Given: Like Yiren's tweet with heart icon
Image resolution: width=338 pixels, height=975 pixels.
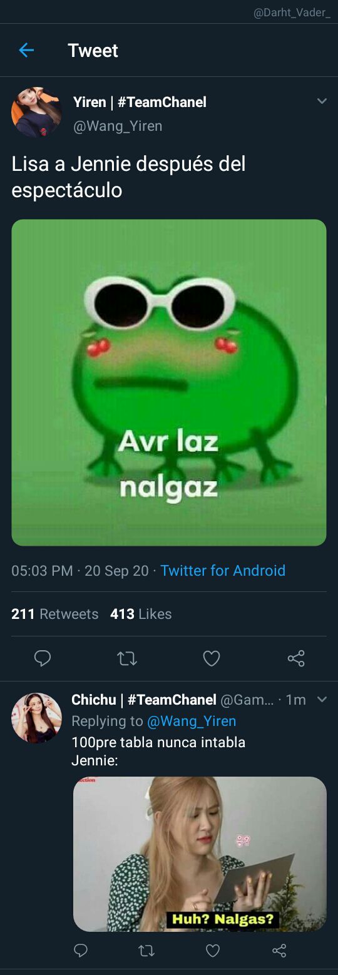Looking at the screenshot, I should [212, 658].
